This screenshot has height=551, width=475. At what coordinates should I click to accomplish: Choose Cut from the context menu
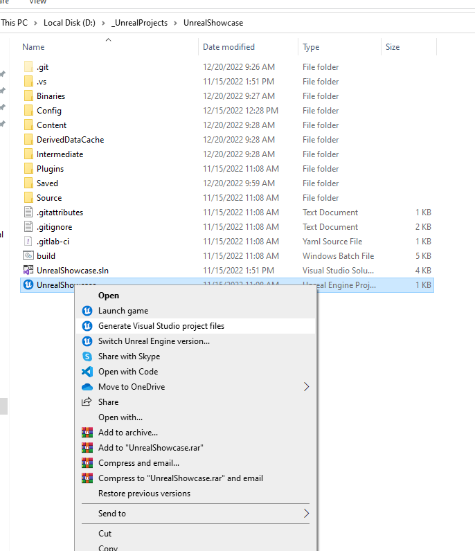(x=105, y=534)
